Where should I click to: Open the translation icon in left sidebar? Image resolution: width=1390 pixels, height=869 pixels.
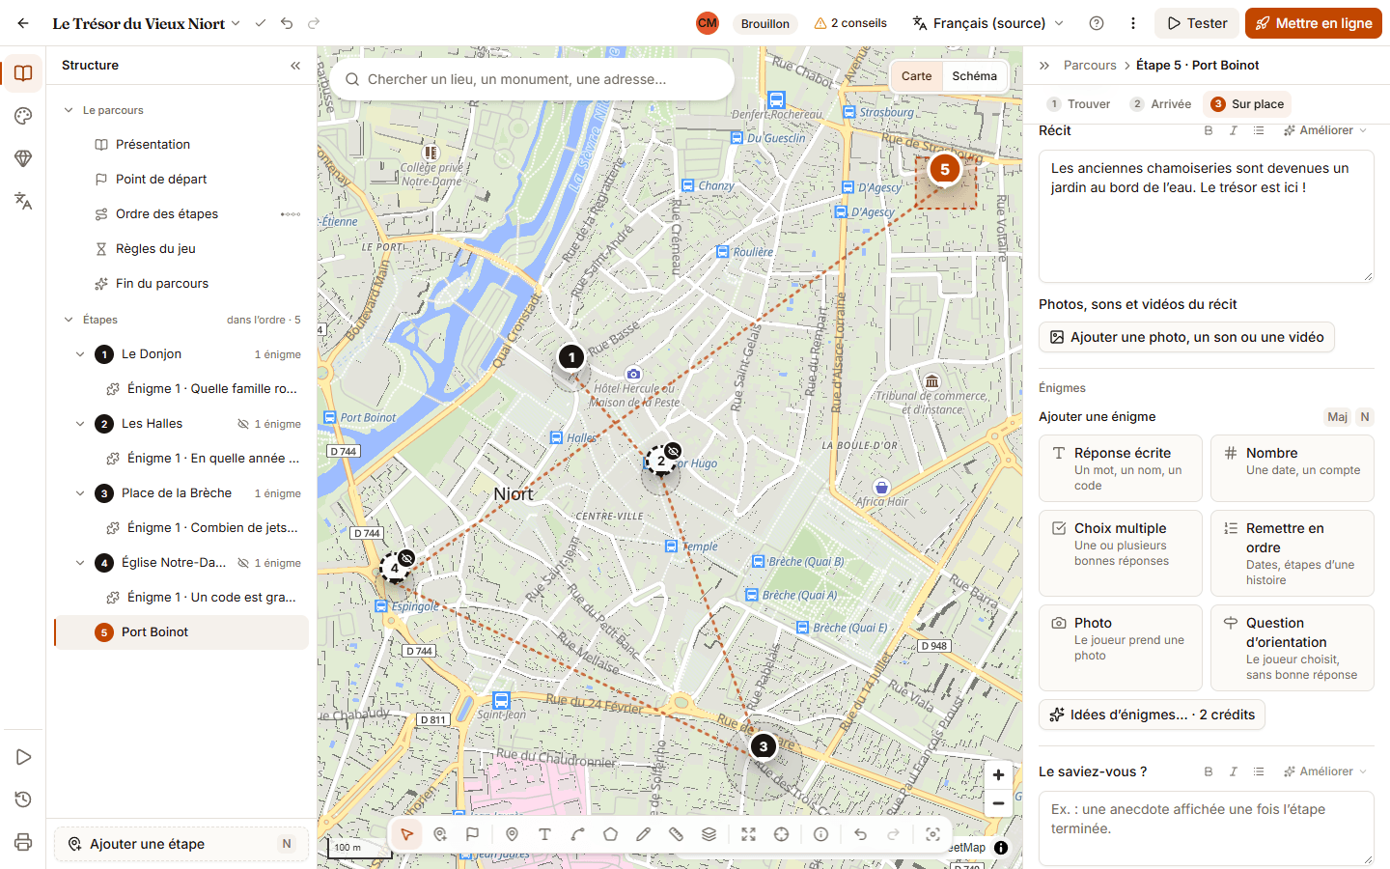(23, 201)
